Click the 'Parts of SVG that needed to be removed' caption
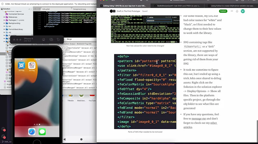 click(145, 132)
